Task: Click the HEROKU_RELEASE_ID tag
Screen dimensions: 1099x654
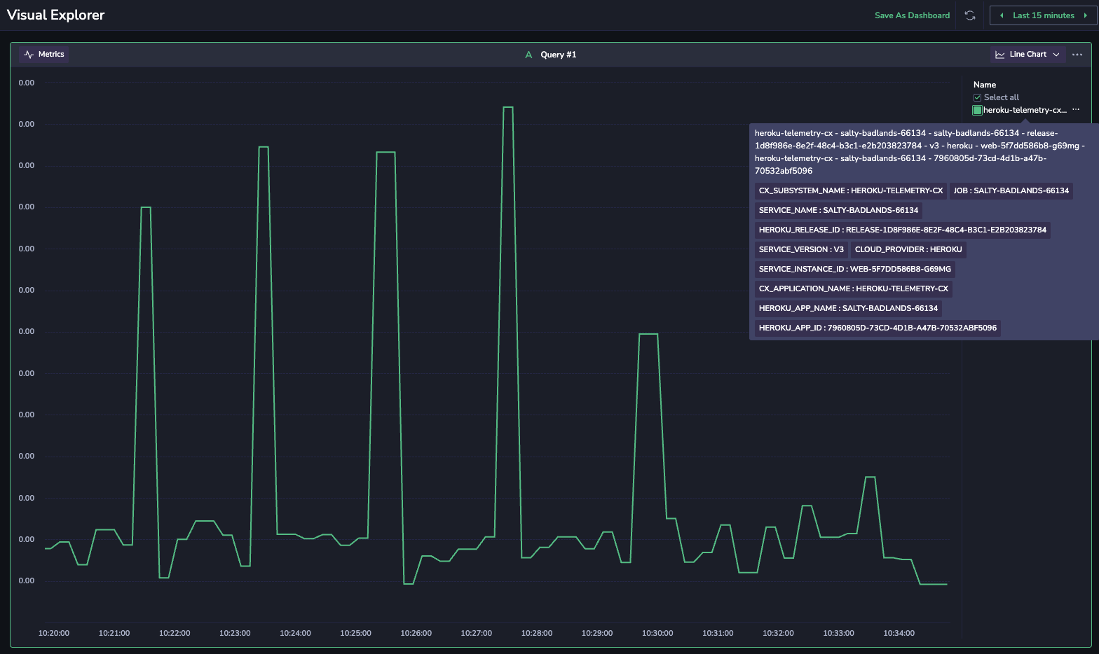Action: tap(903, 230)
